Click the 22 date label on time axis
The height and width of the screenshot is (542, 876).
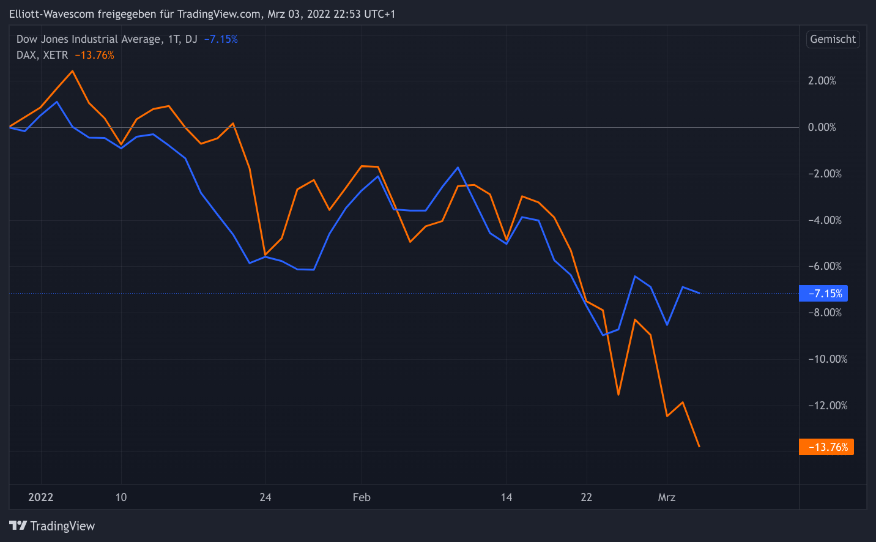click(x=587, y=497)
